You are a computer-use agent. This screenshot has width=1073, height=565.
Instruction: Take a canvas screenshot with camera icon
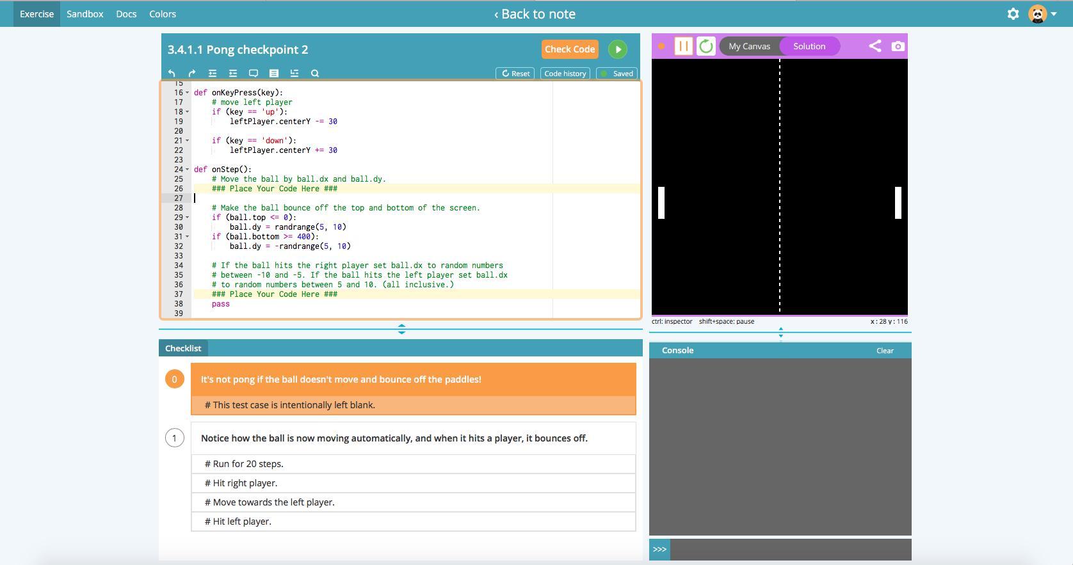tap(898, 46)
